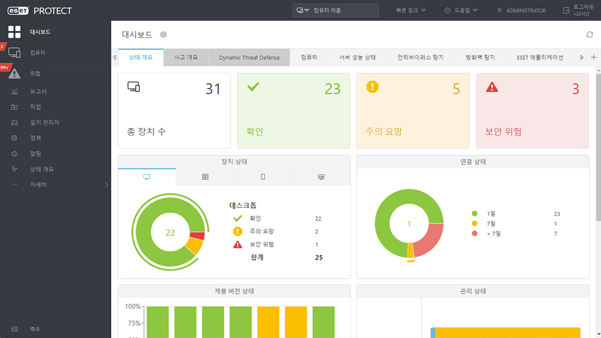Click the red > 7일 legend color dot
601x338 pixels.
click(x=475, y=234)
